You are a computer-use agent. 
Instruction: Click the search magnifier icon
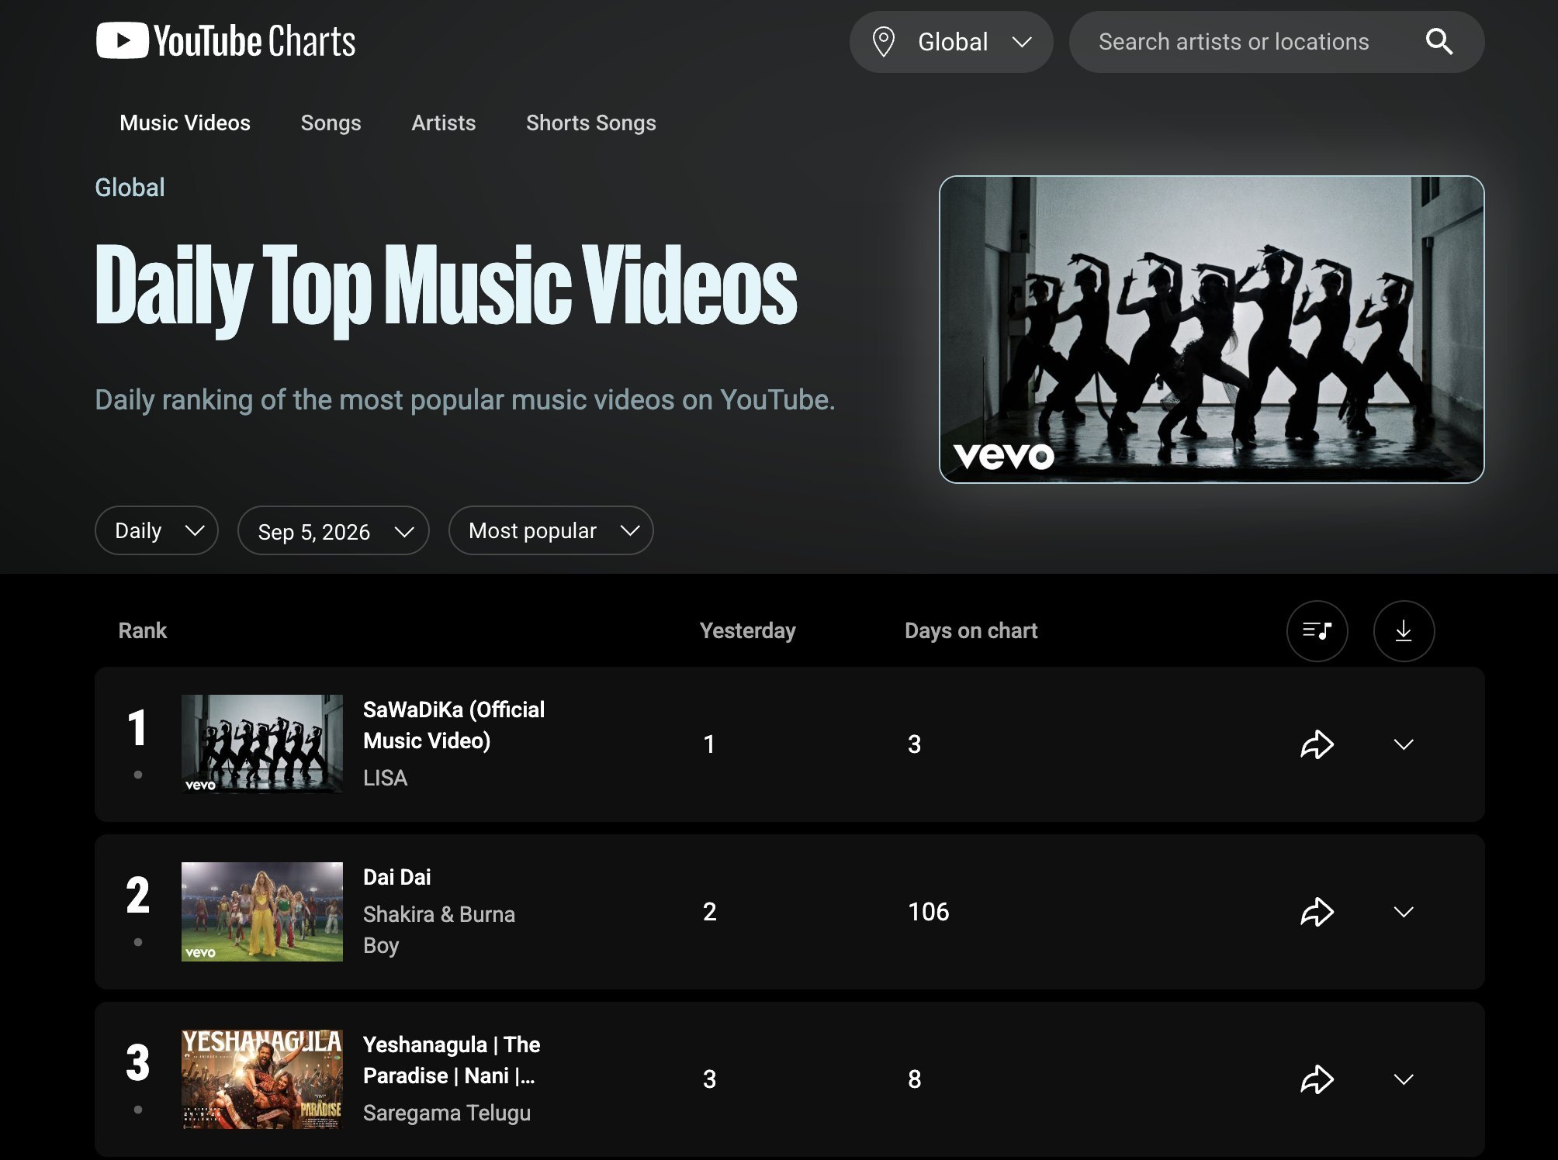point(1439,42)
